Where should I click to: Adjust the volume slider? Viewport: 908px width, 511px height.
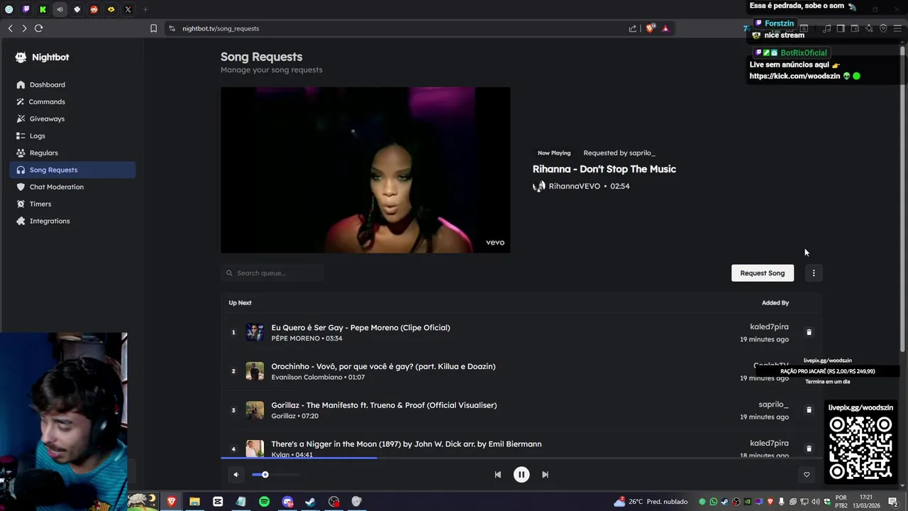coord(275,475)
